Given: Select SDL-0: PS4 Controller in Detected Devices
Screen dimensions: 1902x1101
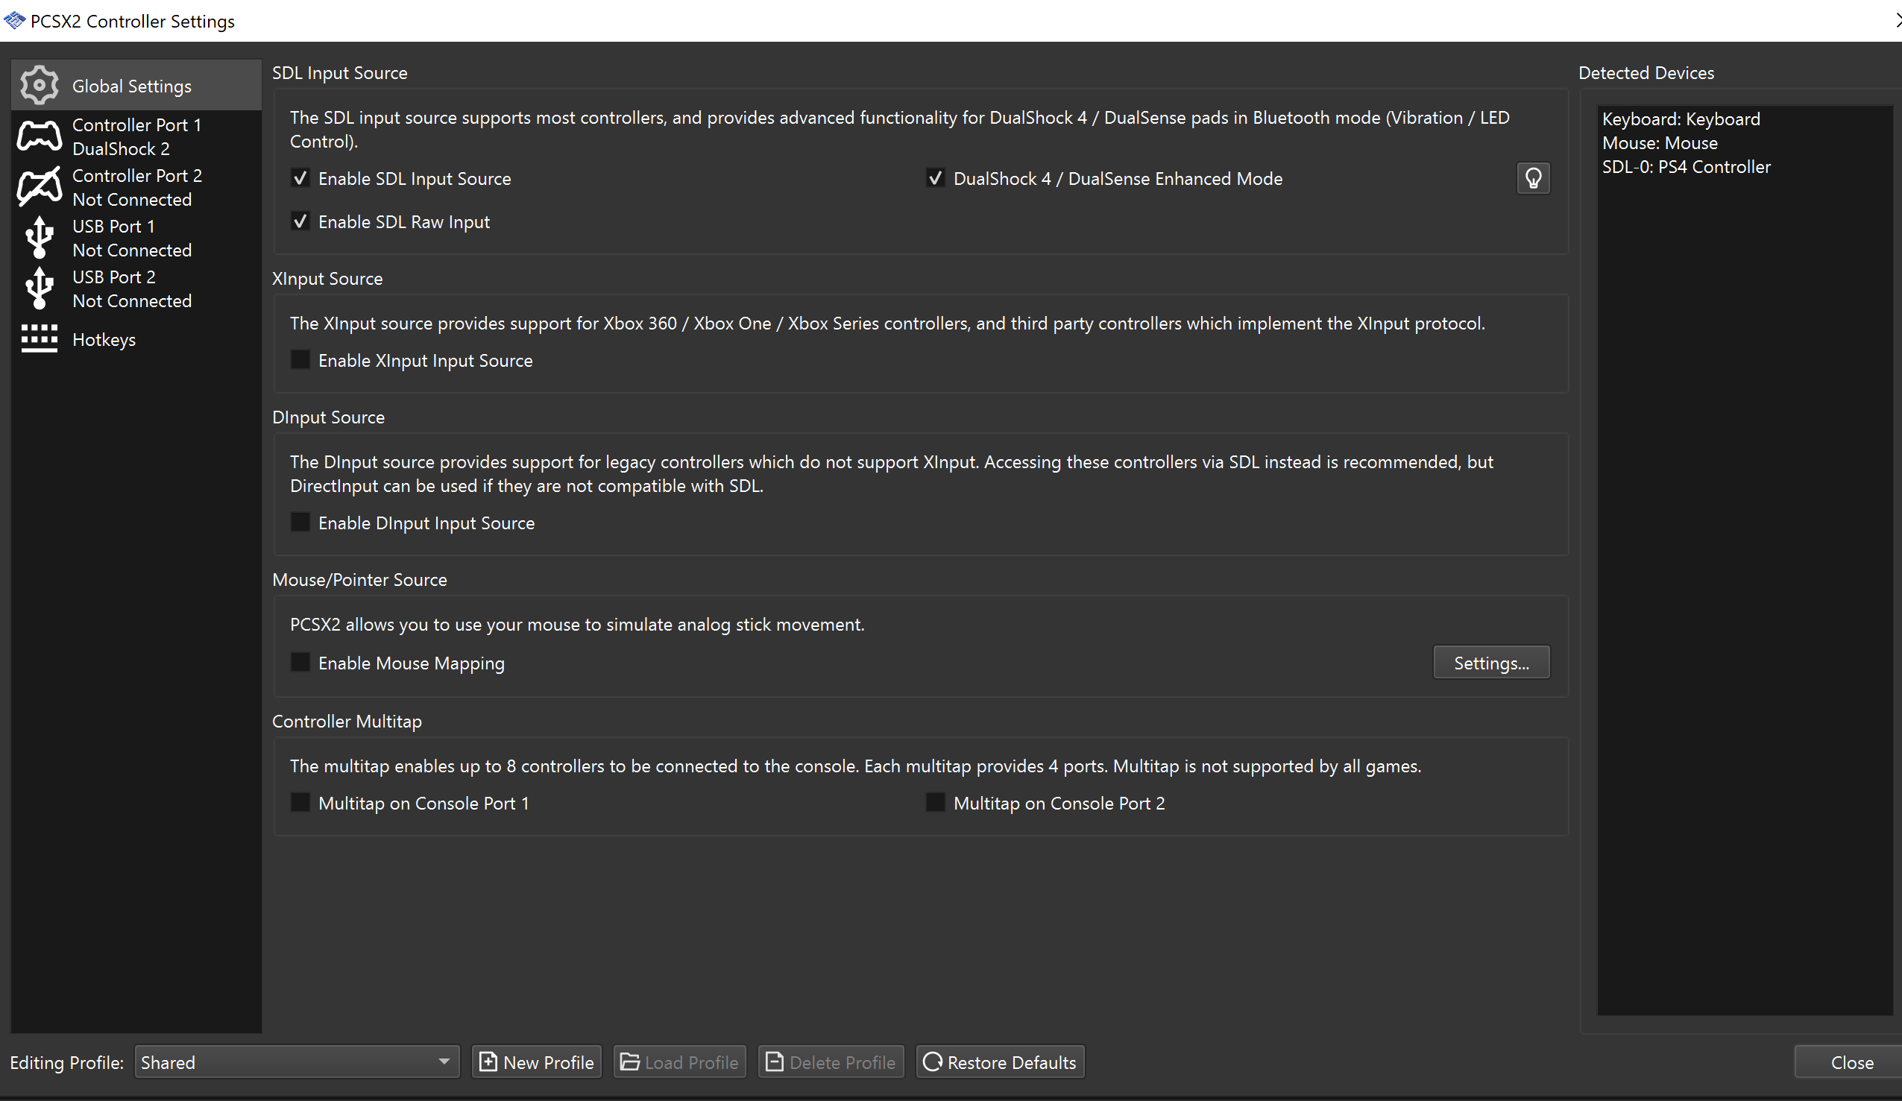Looking at the screenshot, I should [x=1685, y=166].
